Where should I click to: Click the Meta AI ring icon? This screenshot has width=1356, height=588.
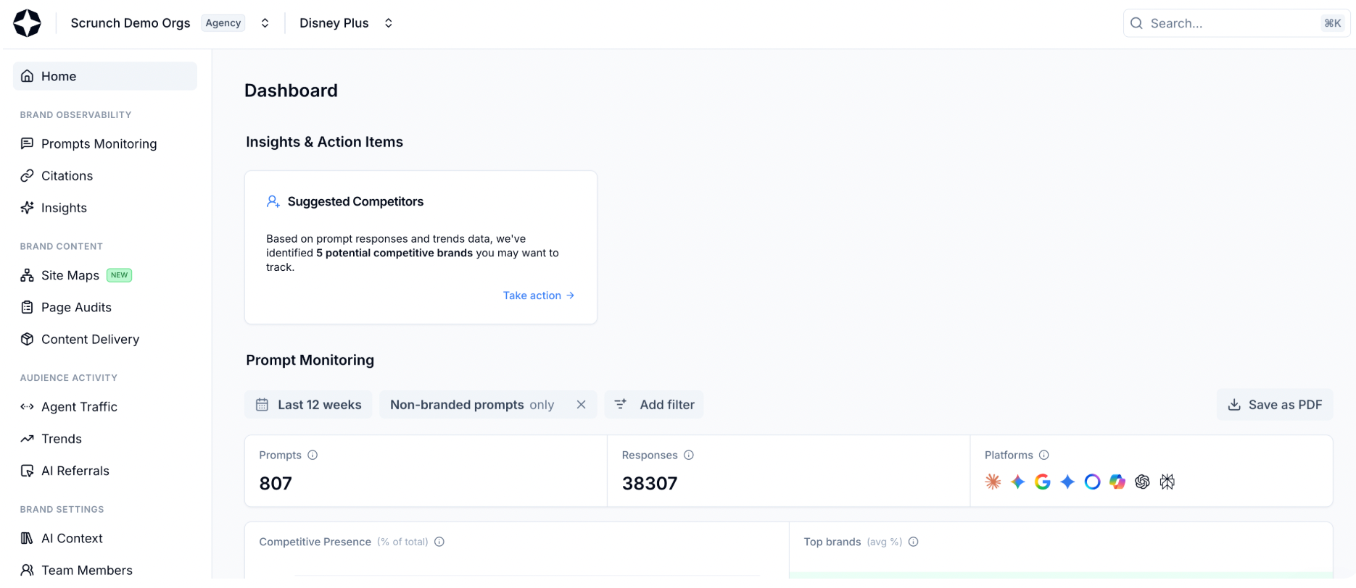(x=1092, y=482)
